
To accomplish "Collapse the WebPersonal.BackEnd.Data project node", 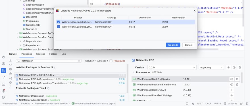I will coord(17,37).
